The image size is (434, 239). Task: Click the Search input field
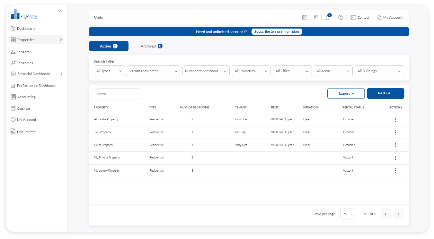tap(117, 94)
